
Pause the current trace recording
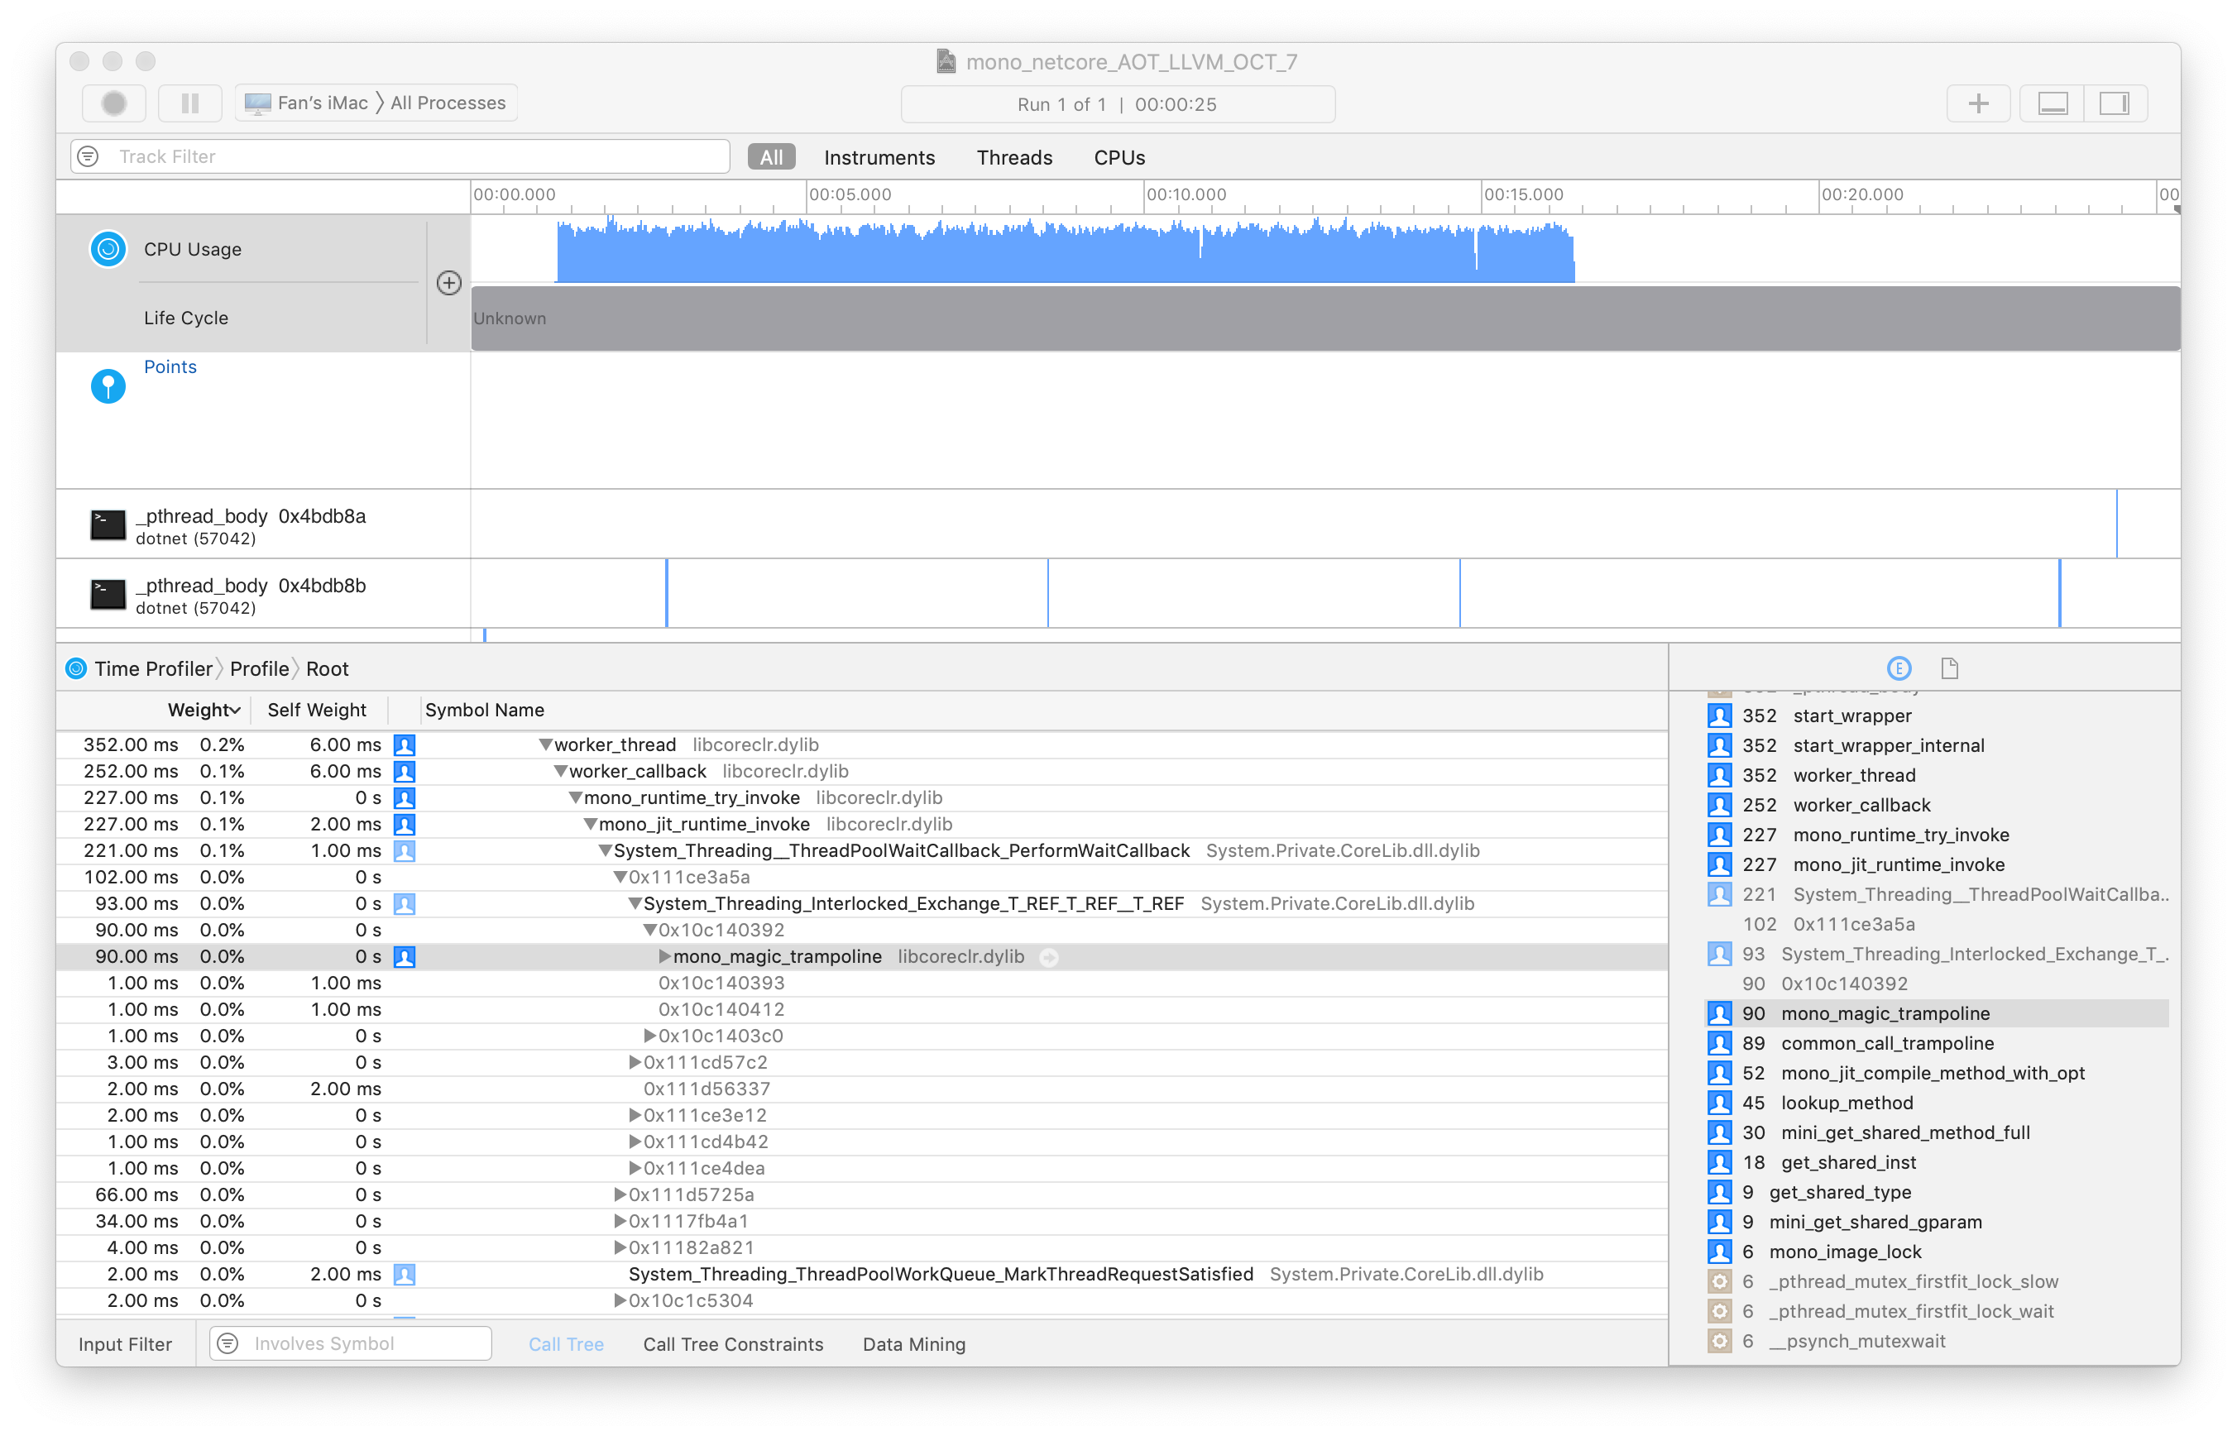coord(189,103)
